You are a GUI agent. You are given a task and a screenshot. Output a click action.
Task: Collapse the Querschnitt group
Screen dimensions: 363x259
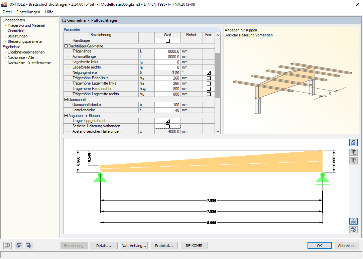(66, 100)
